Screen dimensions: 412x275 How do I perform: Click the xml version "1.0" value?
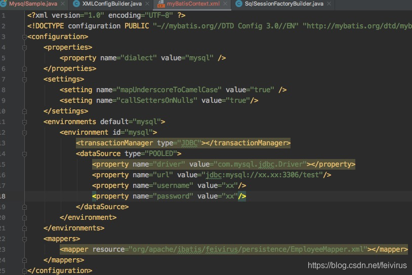click(94, 15)
